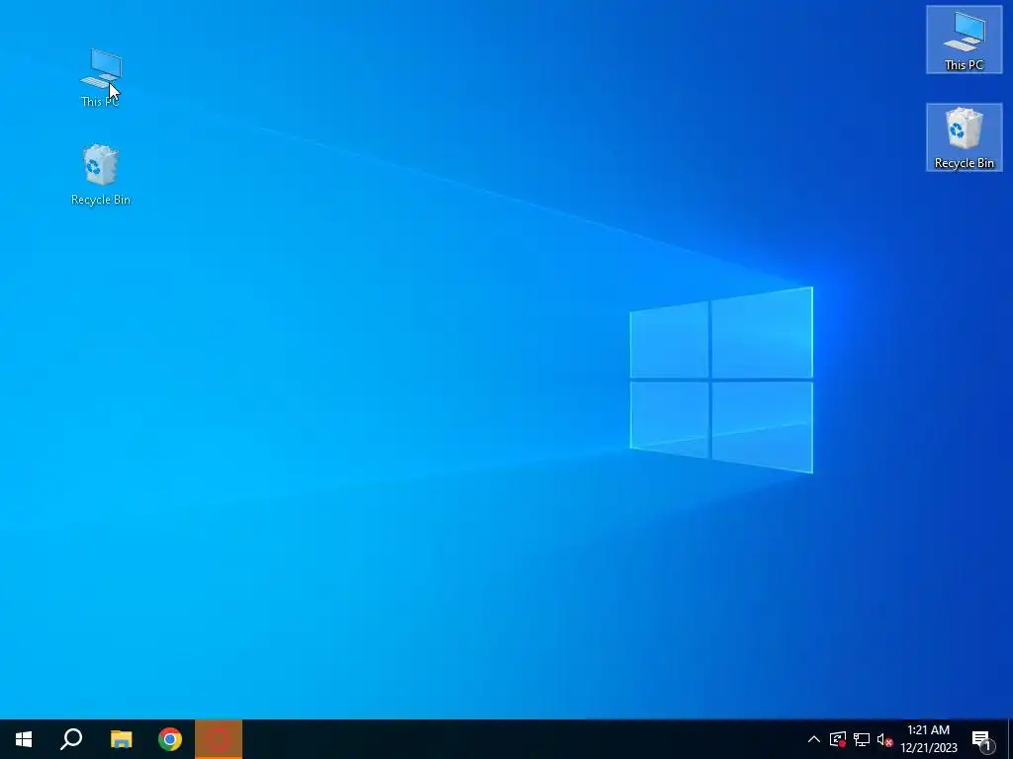
Task: Click the tray icon with red dot
Action: (838, 739)
